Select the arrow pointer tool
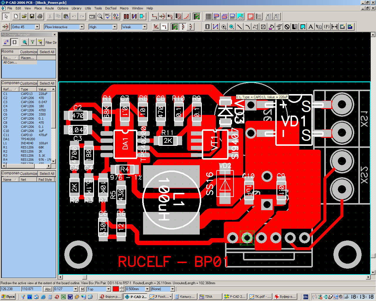376x301 pixels. (6, 16)
